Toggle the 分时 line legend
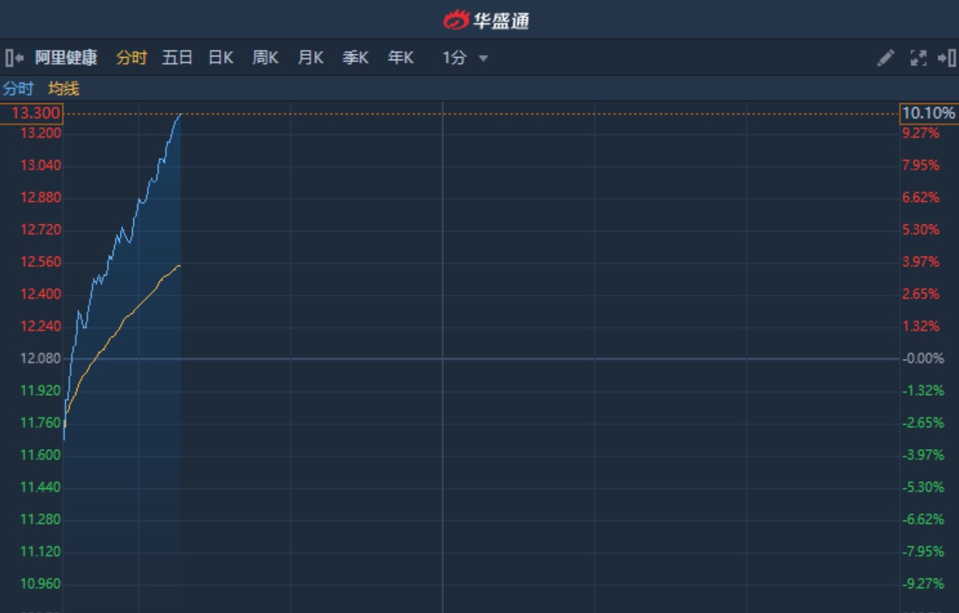This screenshot has width=959, height=613. (18, 88)
